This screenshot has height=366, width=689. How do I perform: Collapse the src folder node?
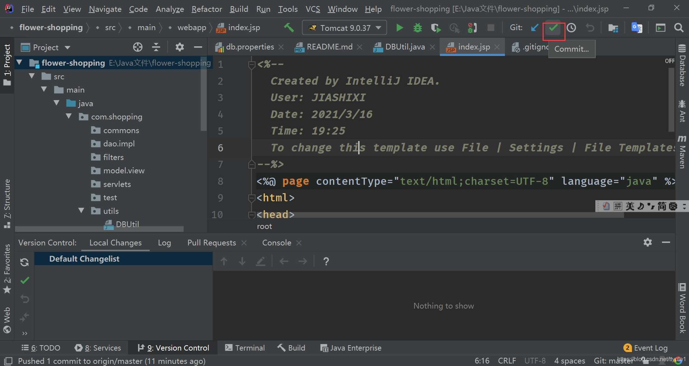[32, 76]
